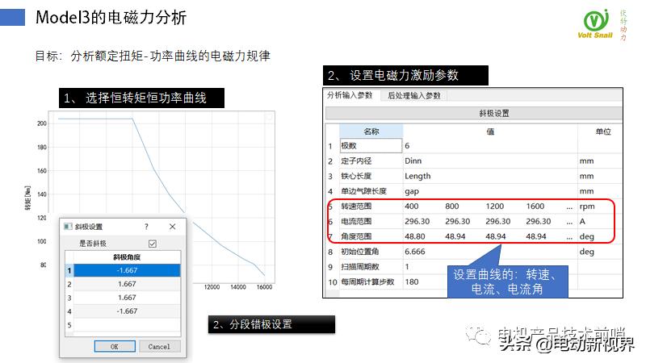Click the 名称 column header
Screen dimensions: 646x363
coord(371,131)
